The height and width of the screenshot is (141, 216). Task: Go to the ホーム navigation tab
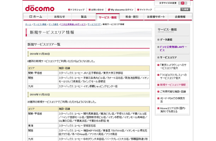click(x=35, y=17)
